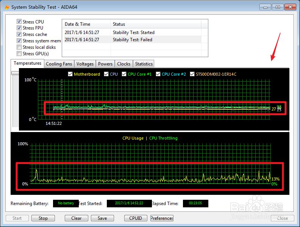The image size is (300, 227).
Task: Click the AIDA64 flame icon in title bar
Action: (x=6, y=7)
